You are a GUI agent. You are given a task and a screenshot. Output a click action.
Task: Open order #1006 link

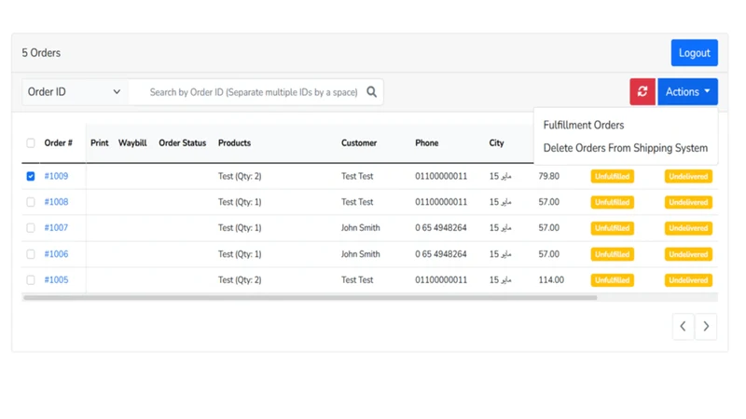click(x=56, y=254)
